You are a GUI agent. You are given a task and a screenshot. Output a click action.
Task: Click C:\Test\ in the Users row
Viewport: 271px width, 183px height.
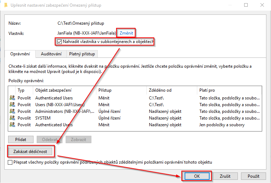coord(156,105)
